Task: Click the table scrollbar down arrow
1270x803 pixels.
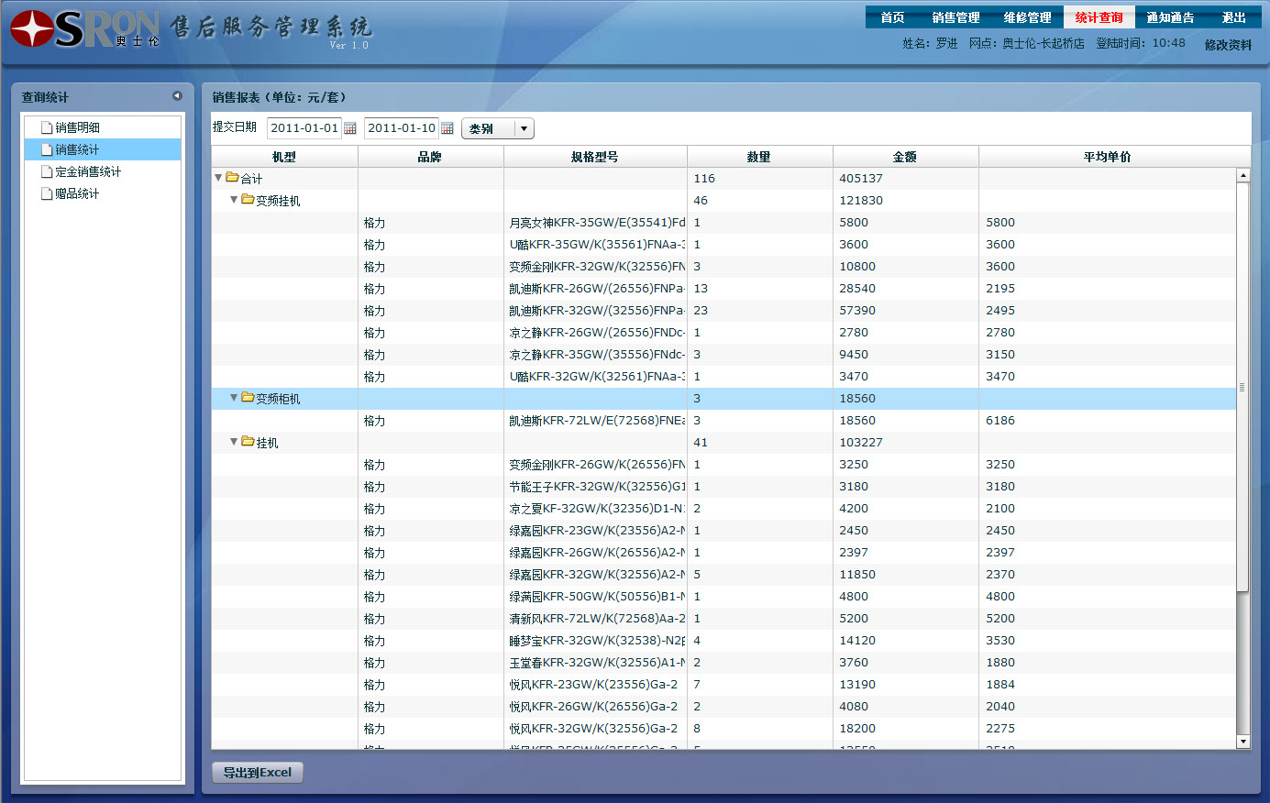Action: coord(1243,742)
